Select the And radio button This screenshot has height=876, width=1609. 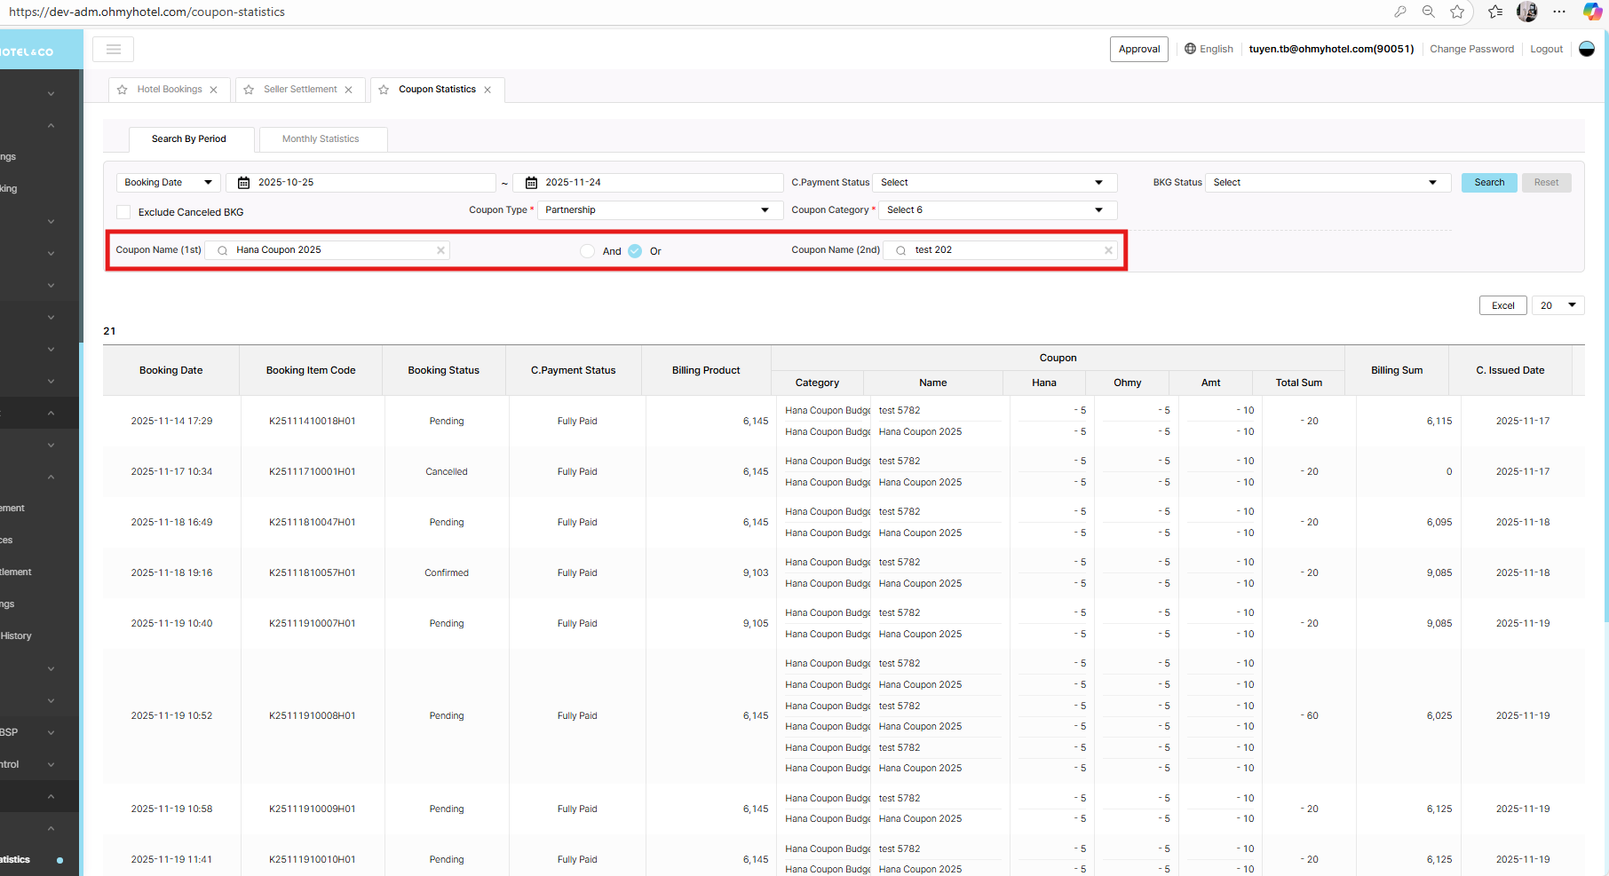click(588, 251)
